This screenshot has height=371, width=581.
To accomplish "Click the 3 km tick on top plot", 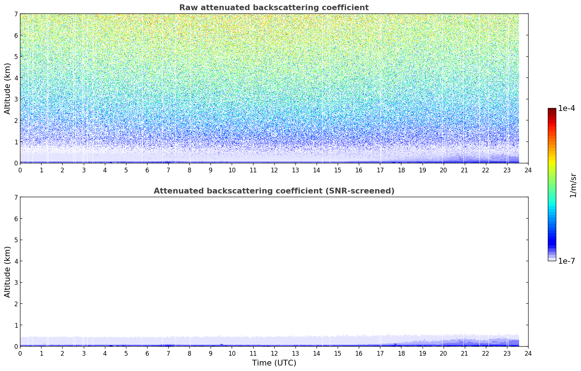I will [x=16, y=99].
